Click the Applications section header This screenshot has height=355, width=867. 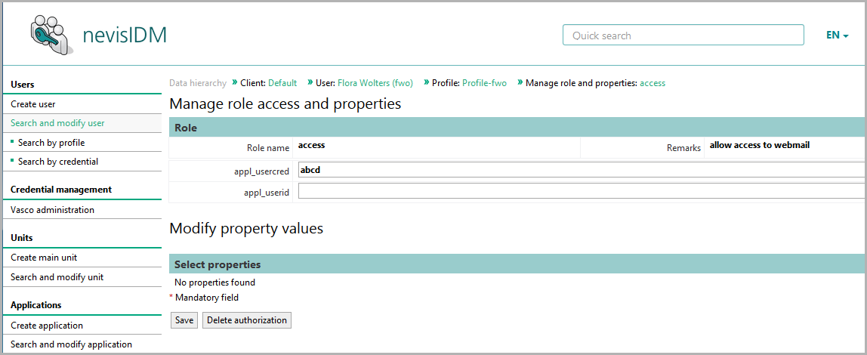click(36, 305)
